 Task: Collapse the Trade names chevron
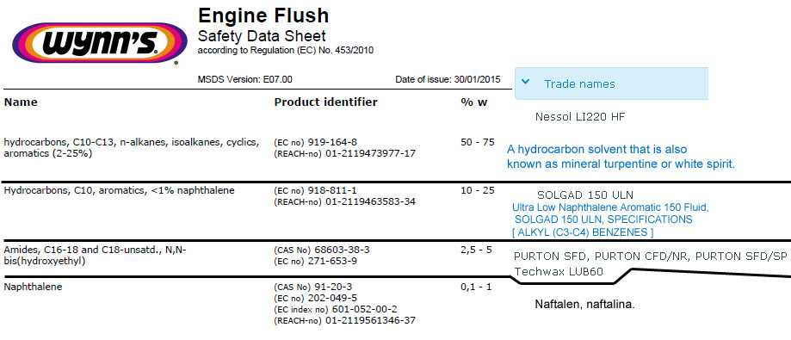click(525, 81)
